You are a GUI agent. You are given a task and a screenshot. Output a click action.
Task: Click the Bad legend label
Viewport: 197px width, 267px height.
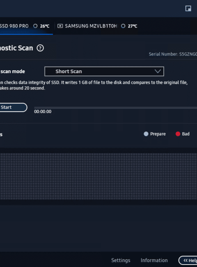[186, 134]
